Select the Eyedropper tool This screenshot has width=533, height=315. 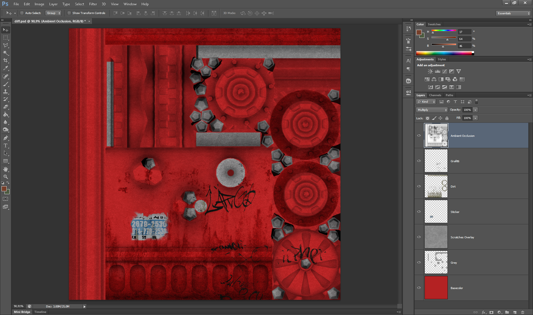(6, 68)
